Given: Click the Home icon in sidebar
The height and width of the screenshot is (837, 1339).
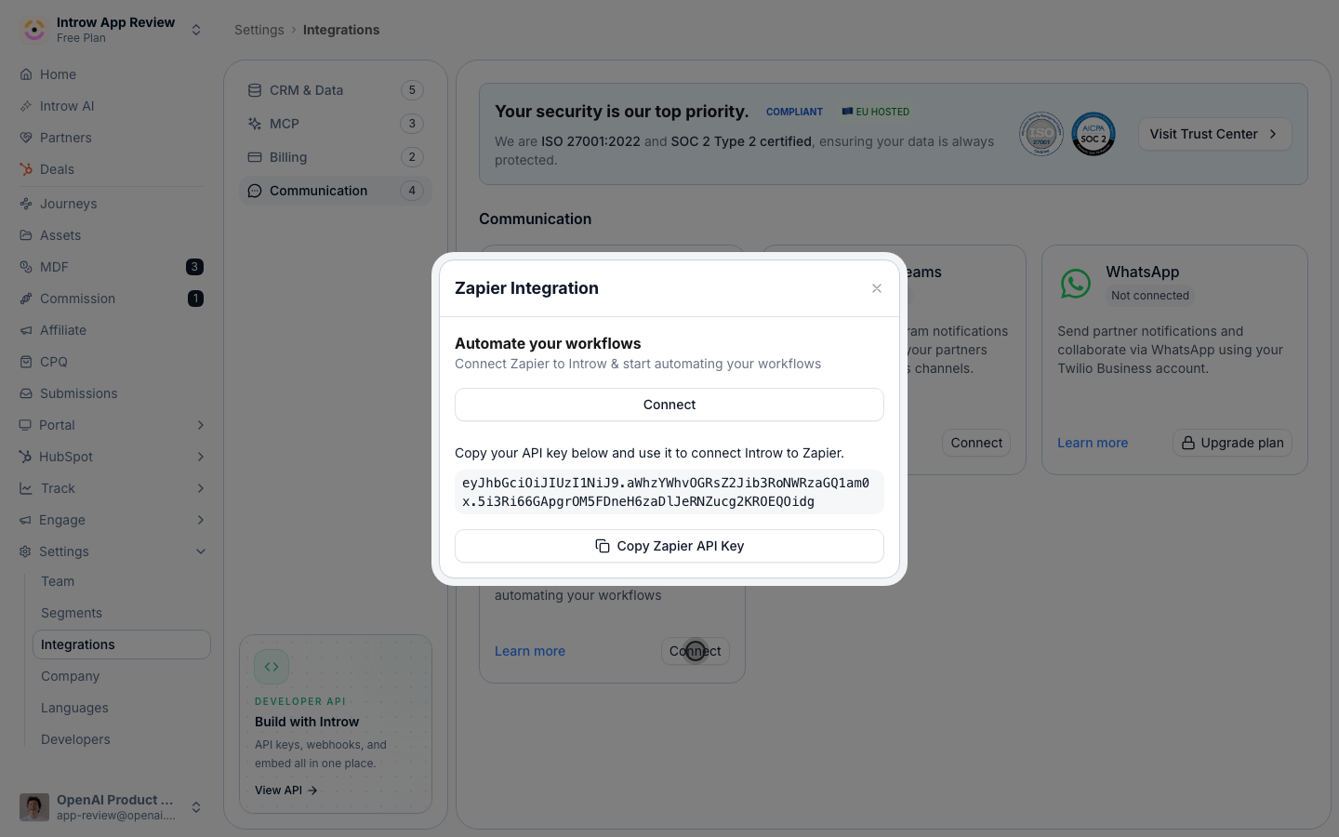Looking at the screenshot, I should pyautogui.click(x=26, y=74).
